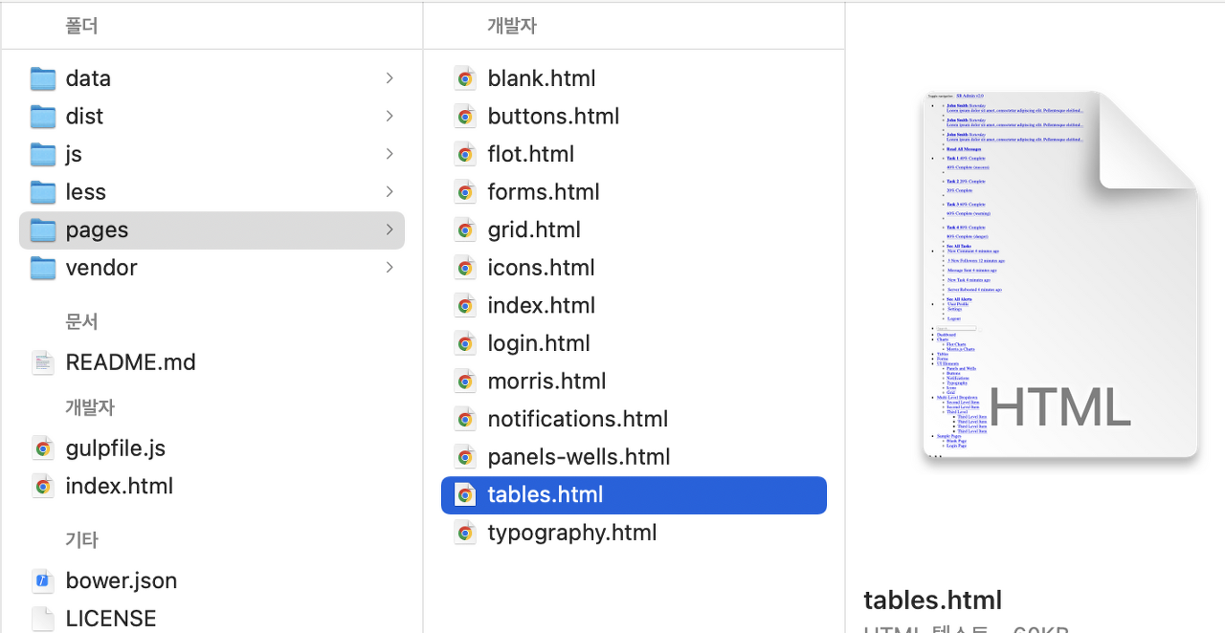
Task: Click the LICENSE file icon
Action: pos(43,619)
